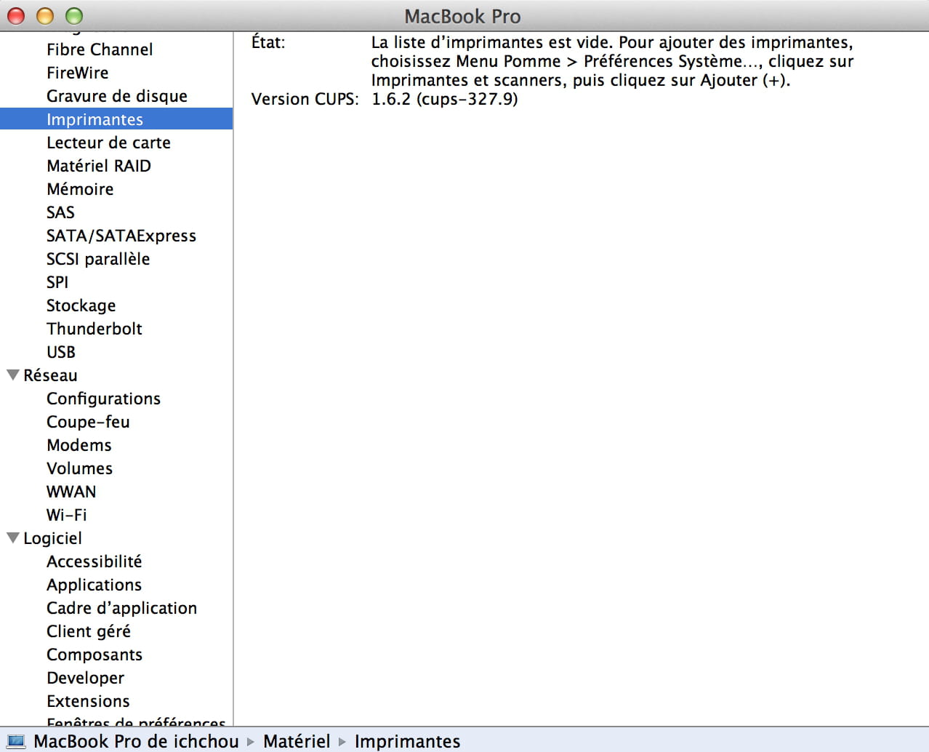Click the MacBook Pro computer icon in path bar
This screenshot has width=929, height=752.
15,741
